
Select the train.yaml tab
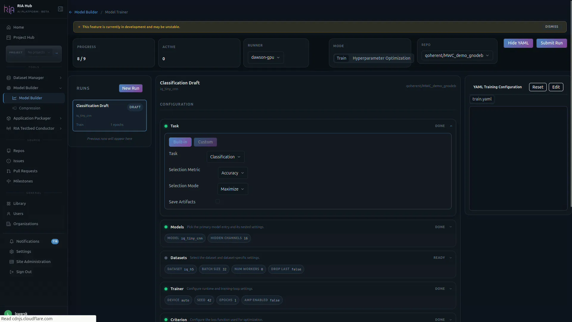pyautogui.click(x=482, y=99)
